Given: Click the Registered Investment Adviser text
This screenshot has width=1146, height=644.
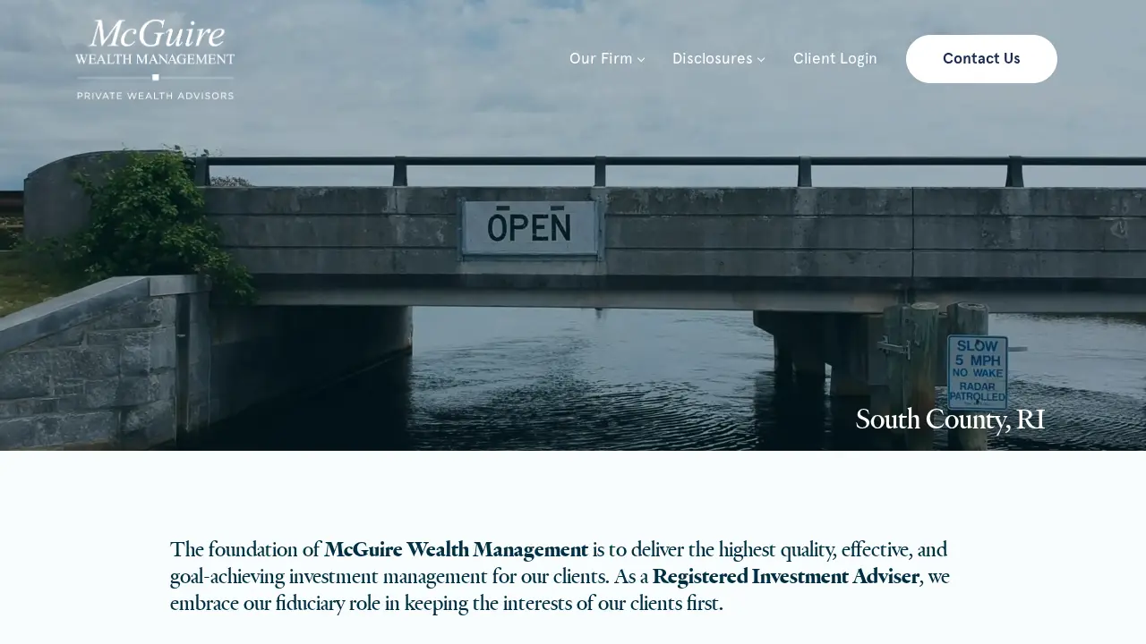Looking at the screenshot, I should click(x=786, y=576).
